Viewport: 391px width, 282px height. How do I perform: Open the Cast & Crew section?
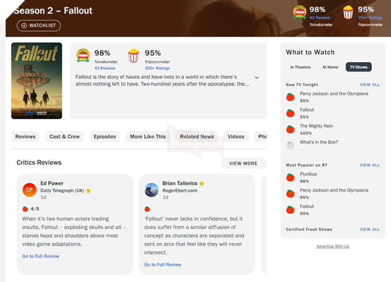(x=65, y=137)
